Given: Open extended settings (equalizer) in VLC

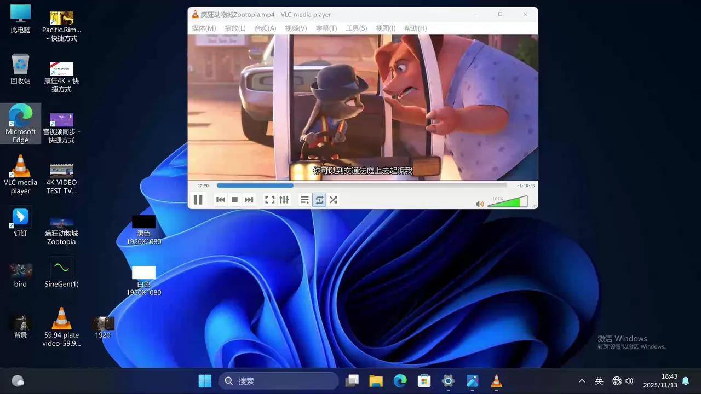Looking at the screenshot, I should pyautogui.click(x=284, y=200).
